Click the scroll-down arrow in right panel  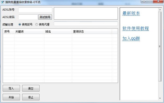pyautogui.click(x=160, y=98)
